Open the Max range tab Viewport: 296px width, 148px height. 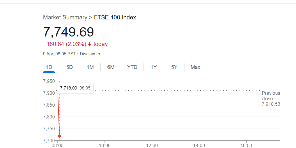[x=195, y=67]
